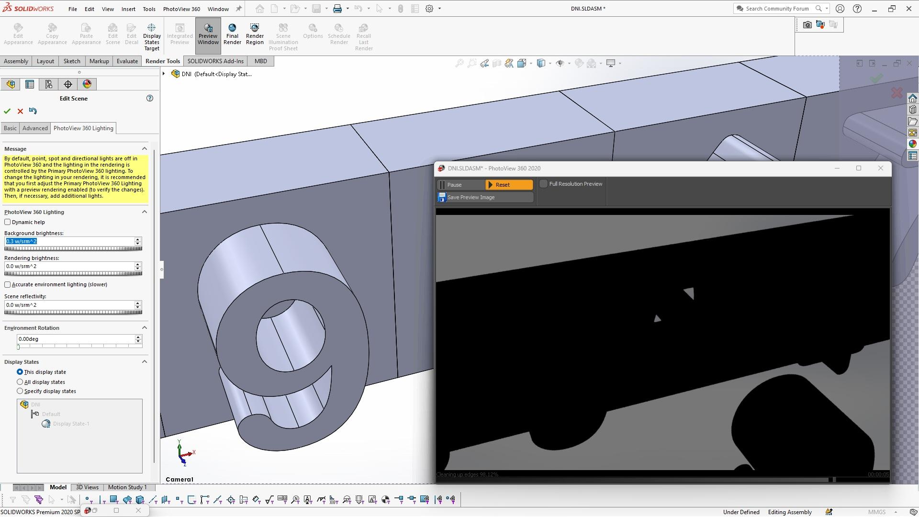
Task: Click the Background brightness input field
Action: pos(69,241)
